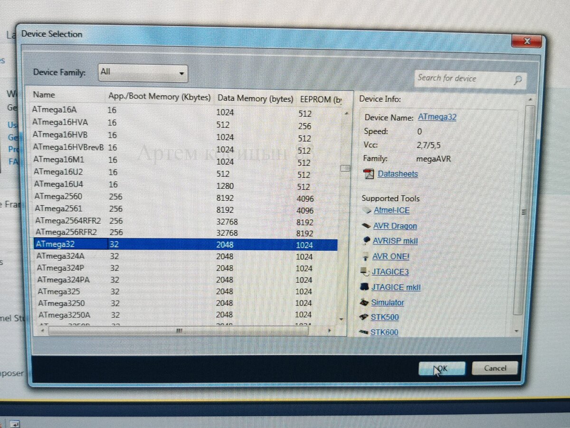The height and width of the screenshot is (428, 570).
Task: Open the Simulator link
Action: [388, 302]
